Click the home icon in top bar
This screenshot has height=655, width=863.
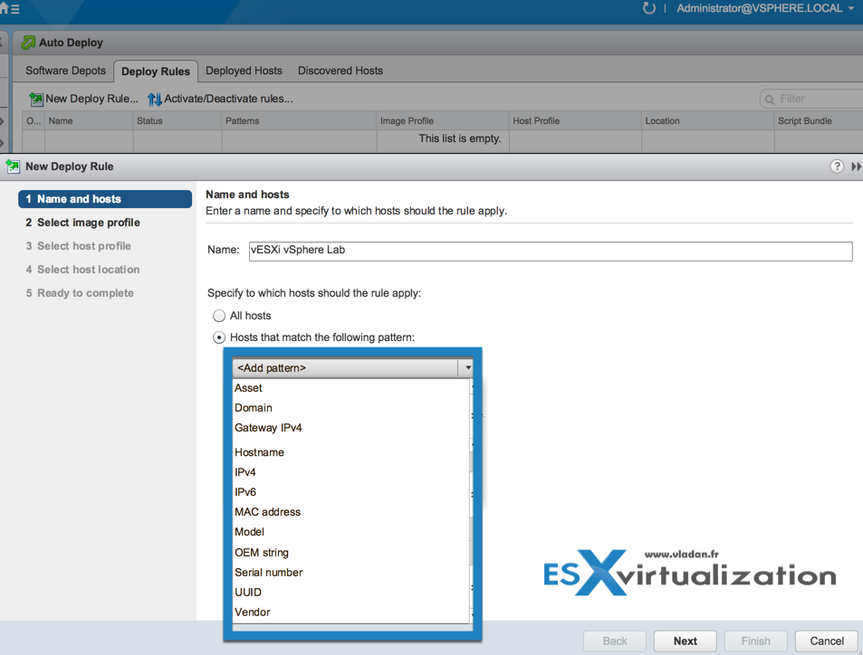point(4,8)
